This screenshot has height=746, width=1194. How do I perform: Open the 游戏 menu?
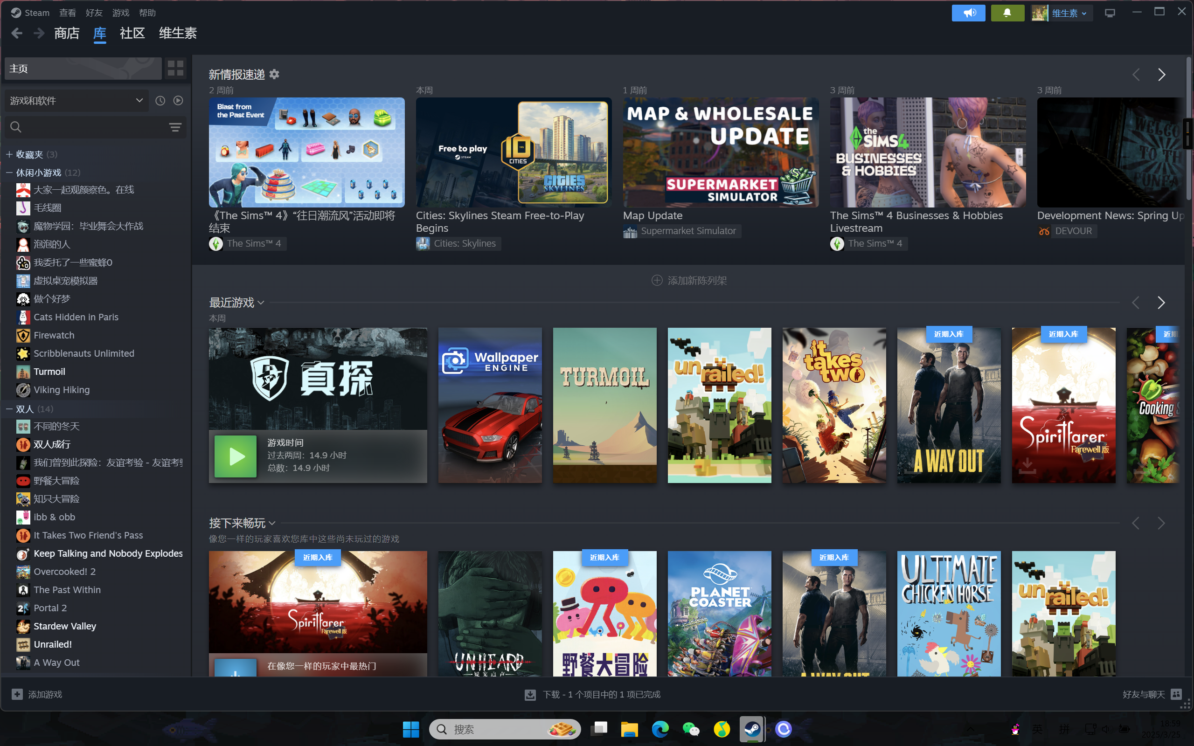(120, 13)
